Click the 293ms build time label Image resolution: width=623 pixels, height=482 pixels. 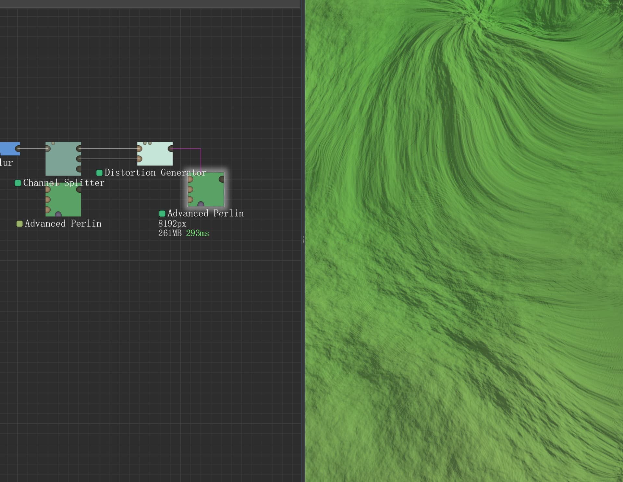tap(197, 233)
